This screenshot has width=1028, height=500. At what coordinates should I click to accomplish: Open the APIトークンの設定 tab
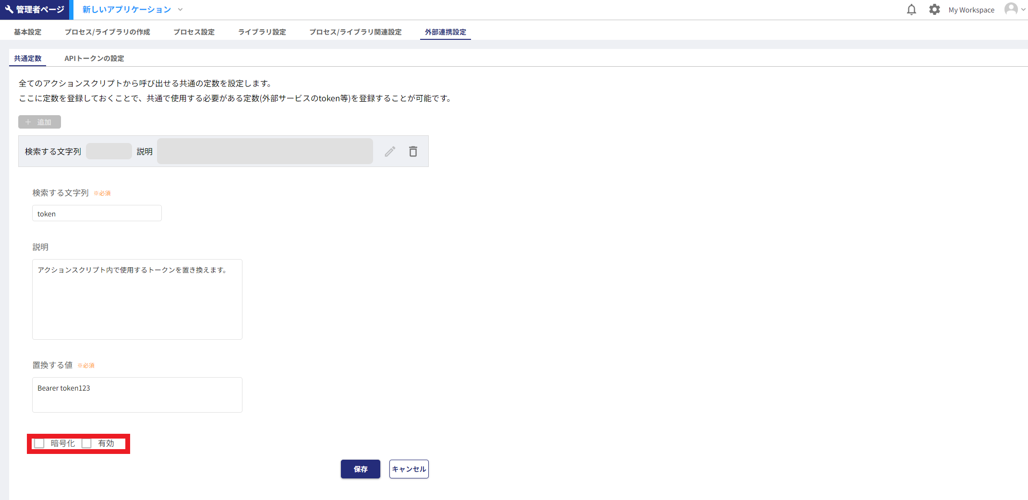coord(94,58)
